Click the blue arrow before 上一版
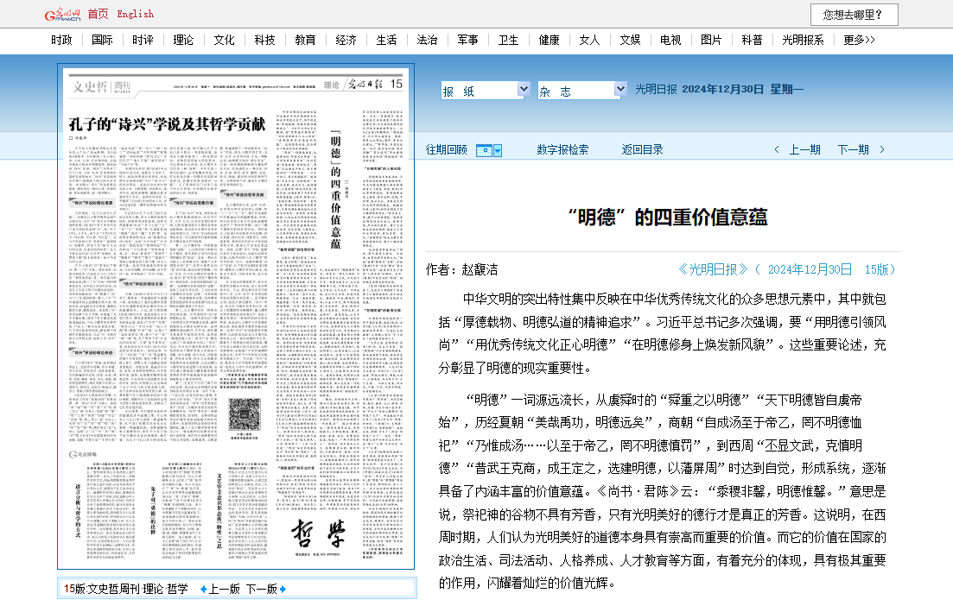 pos(203,589)
